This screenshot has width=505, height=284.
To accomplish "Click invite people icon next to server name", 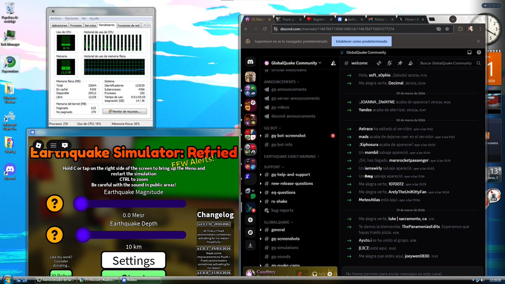I will [x=333, y=63].
